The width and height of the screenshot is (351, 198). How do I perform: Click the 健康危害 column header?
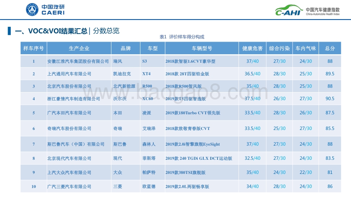[252, 48]
